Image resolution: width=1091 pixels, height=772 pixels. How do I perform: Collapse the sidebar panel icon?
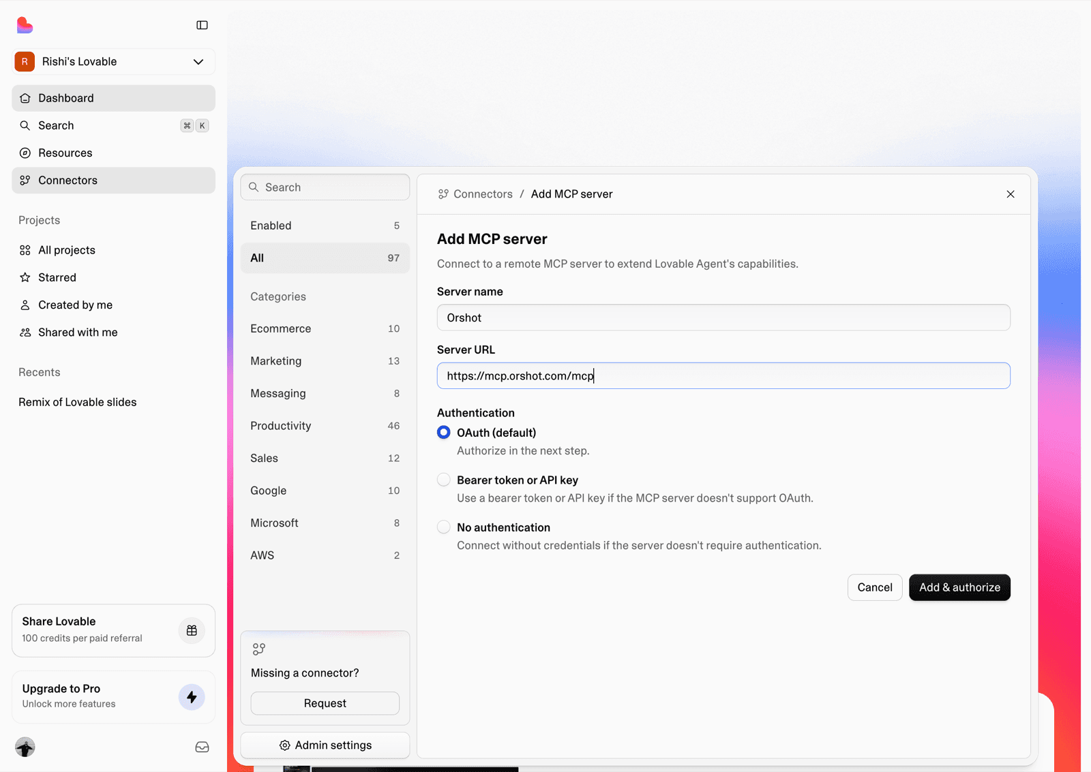tap(202, 25)
